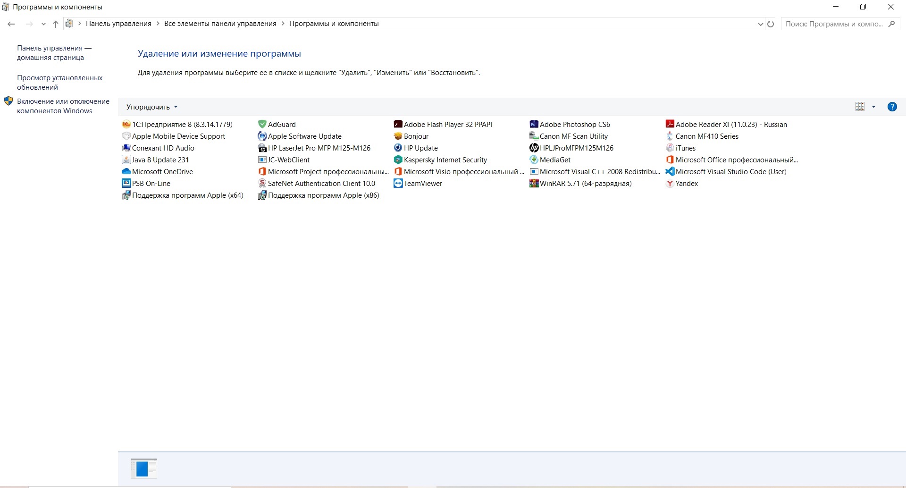Viewport: 906px width, 488px height.
Task: Select the AdGuard shield icon
Action: (262, 125)
